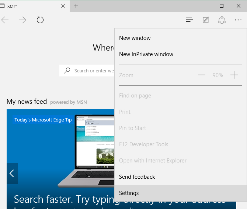Decrease zoom with the minus button
Screen dimensions: 247x209
click(202, 75)
